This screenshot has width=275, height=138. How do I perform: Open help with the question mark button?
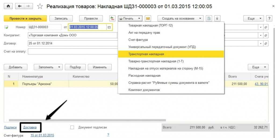(x=269, y=18)
